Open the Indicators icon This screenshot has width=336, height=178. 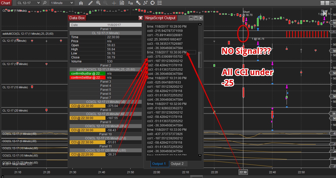[145, 3]
